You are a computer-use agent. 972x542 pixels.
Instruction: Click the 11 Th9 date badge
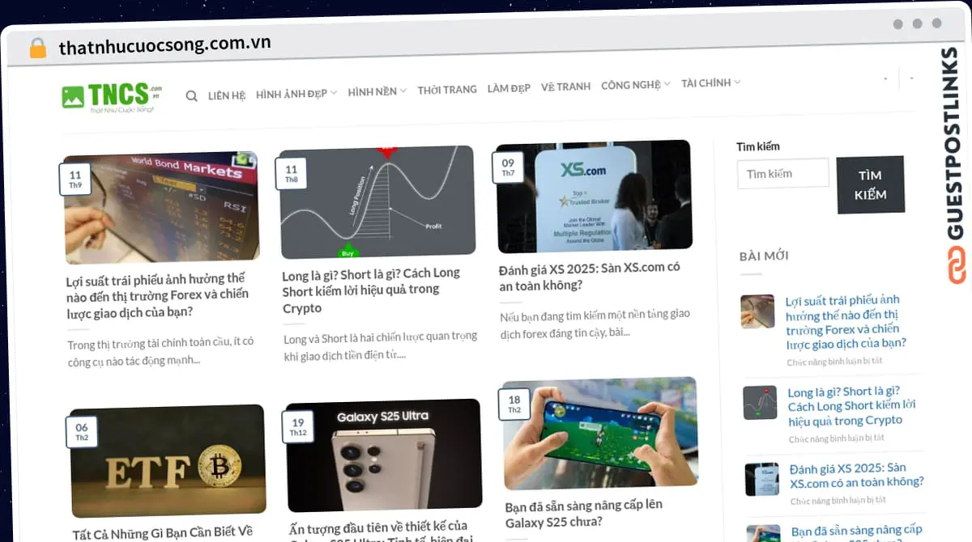pos(75,179)
